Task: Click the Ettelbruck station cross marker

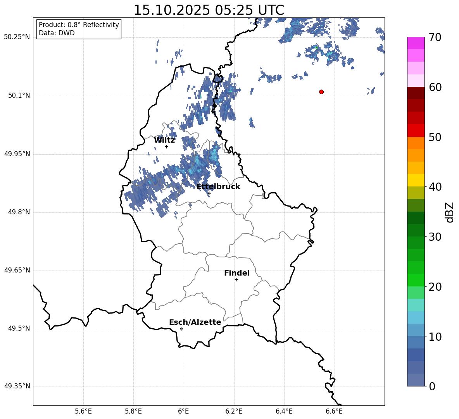Action: (x=209, y=193)
